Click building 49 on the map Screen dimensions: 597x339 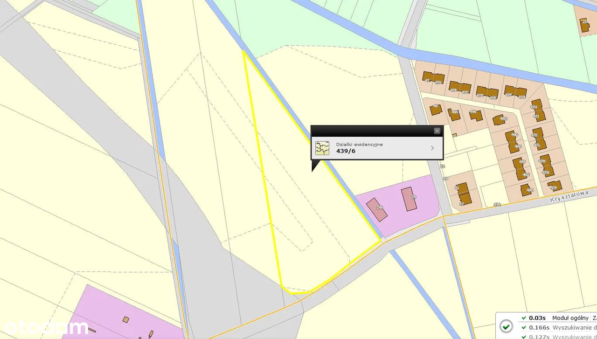(436, 110)
